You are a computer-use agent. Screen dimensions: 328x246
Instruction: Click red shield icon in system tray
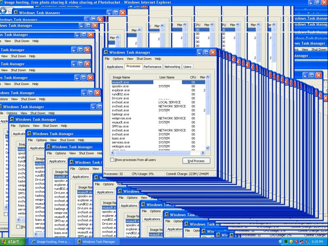coord(296,242)
